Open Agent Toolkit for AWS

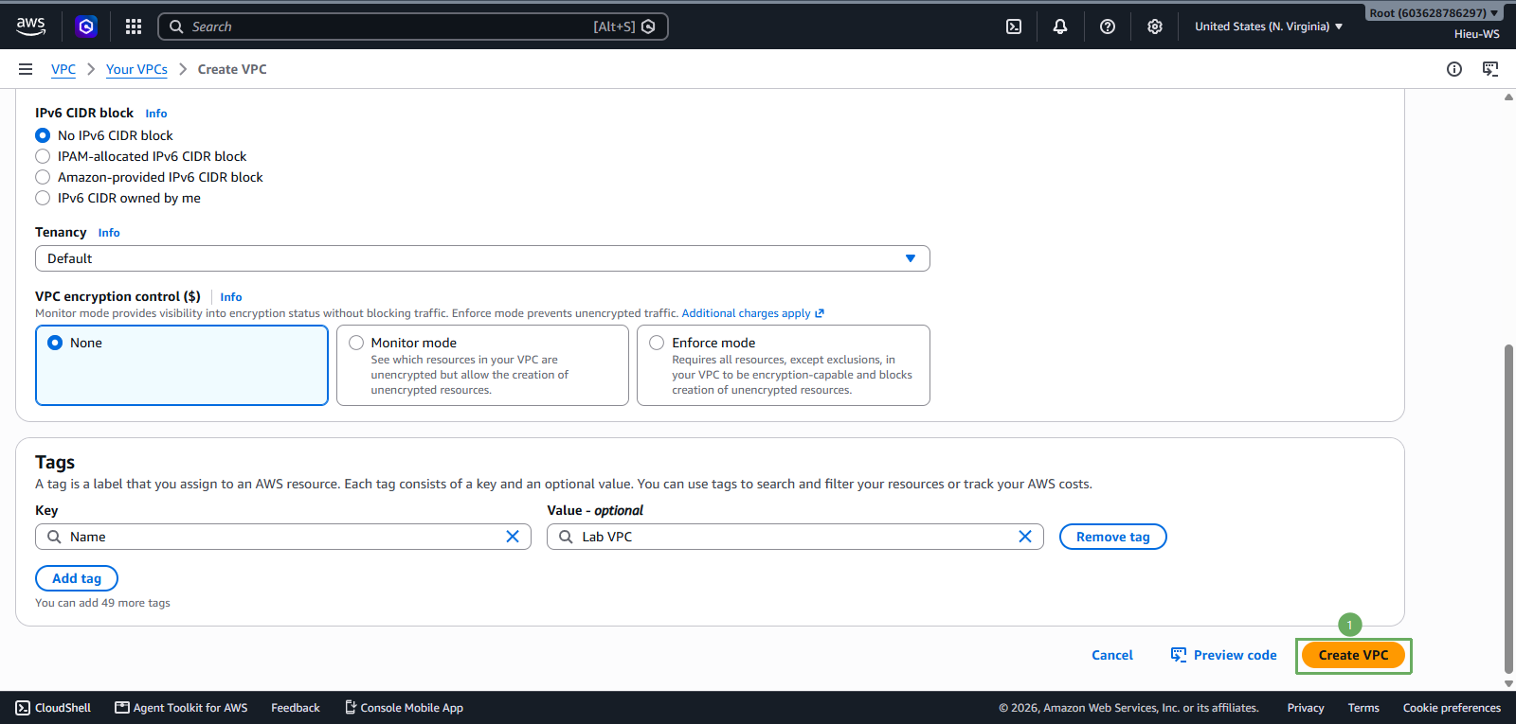[x=181, y=708]
